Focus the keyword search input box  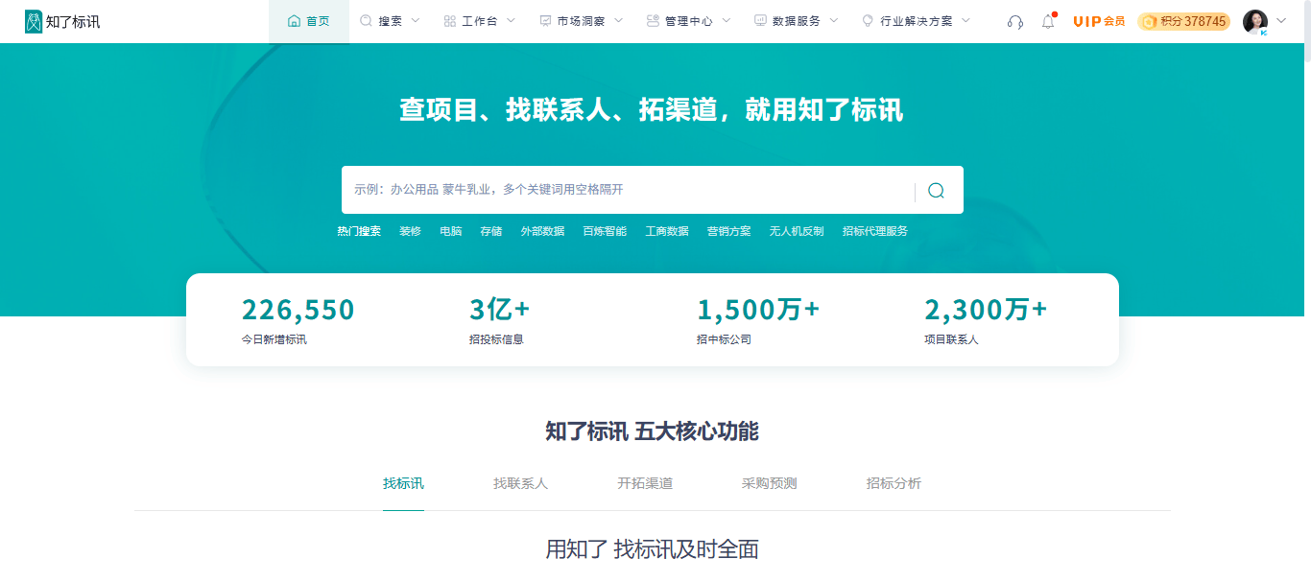629,190
